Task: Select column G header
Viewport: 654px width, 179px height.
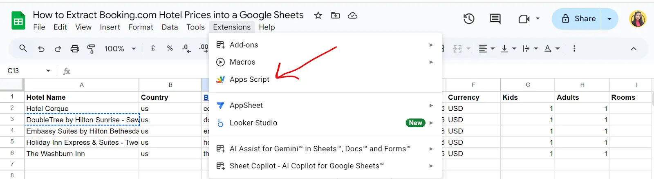Action: coord(528,85)
